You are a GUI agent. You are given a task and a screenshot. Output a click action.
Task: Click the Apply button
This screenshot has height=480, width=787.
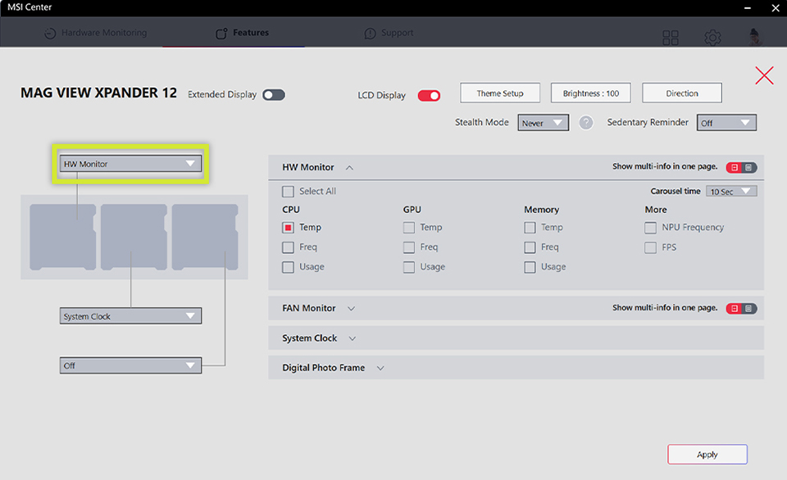click(707, 455)
